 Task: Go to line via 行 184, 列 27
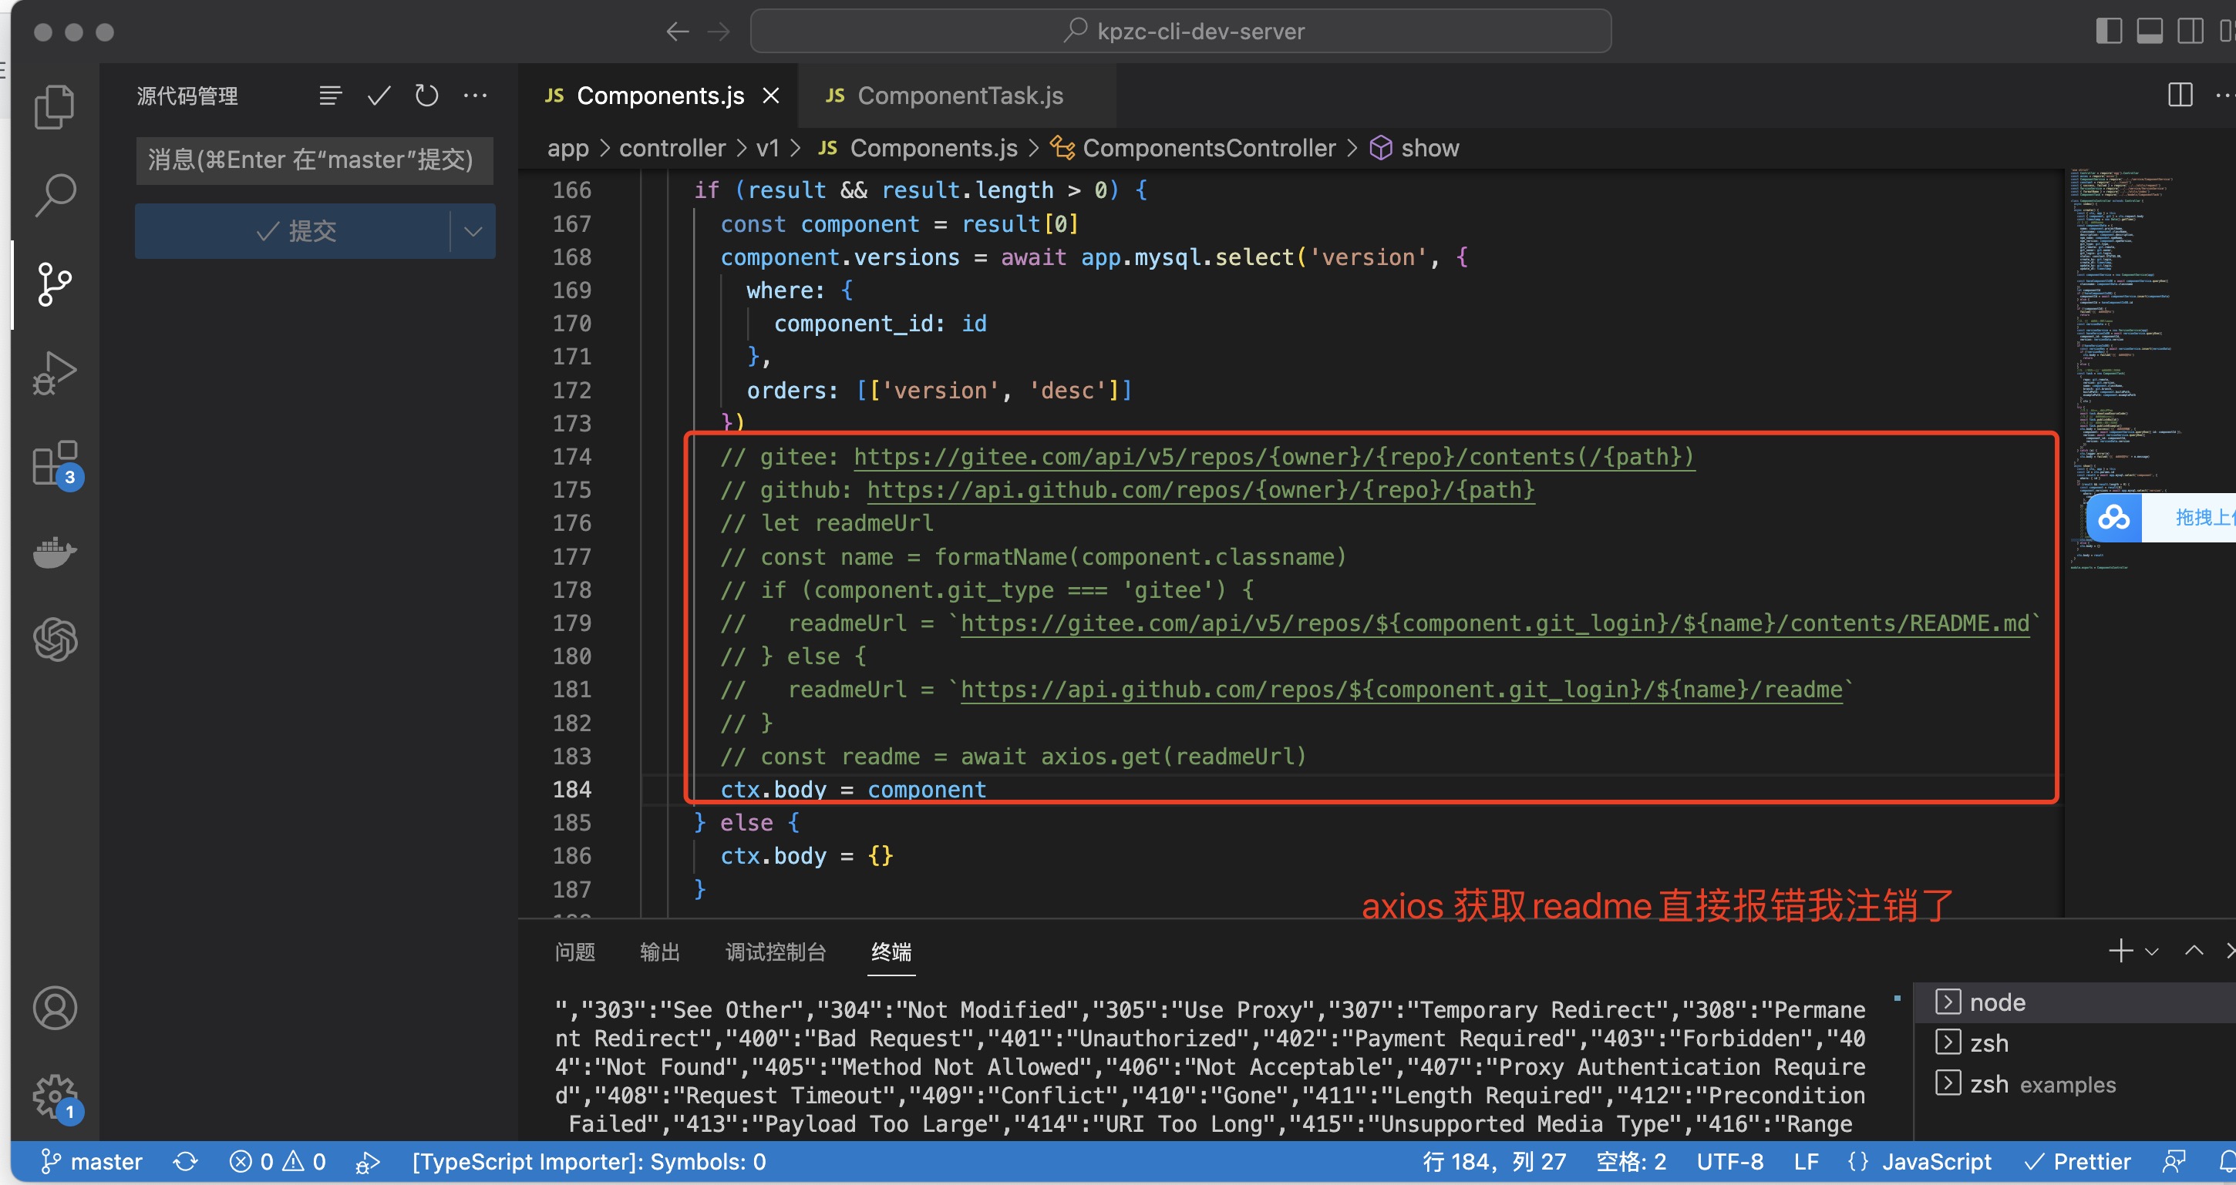[1493, 1162]
